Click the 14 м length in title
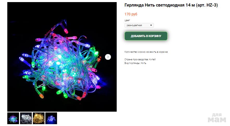230x126 pixels. coord(190,5)
